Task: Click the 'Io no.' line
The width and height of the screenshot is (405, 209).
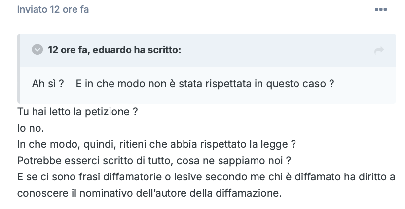Action: [x=31, y=128]
